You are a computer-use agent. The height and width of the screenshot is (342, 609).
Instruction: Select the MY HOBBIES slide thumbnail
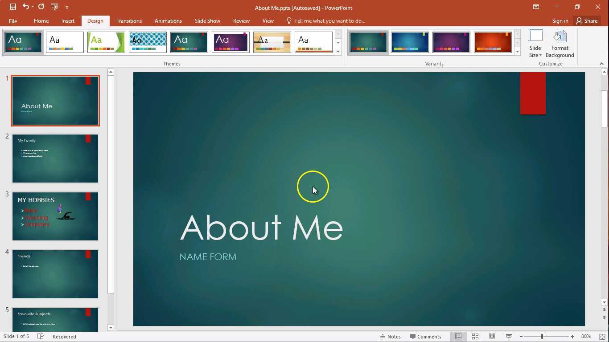(x=55, y=216)
